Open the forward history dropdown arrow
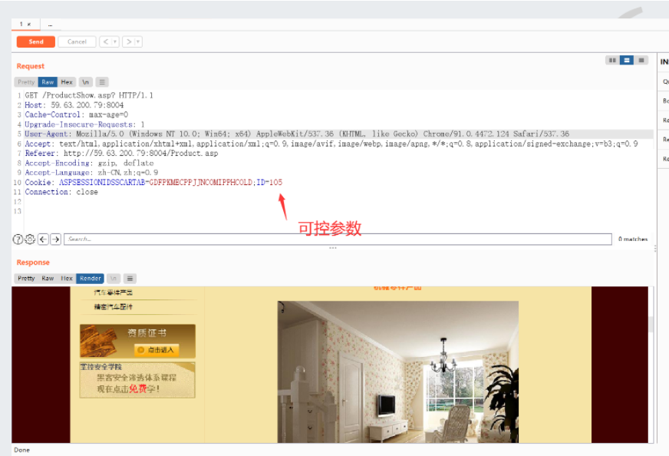This screenshot has height=456, width=669. 138,41
